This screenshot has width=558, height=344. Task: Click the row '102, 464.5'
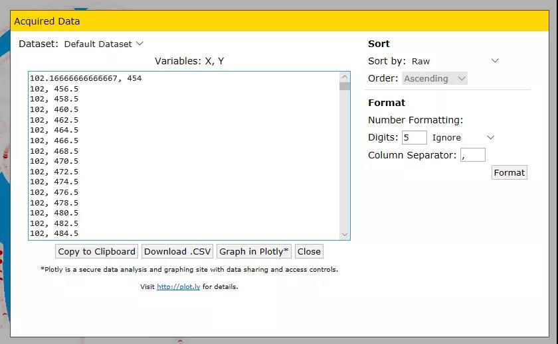[54, 130]
